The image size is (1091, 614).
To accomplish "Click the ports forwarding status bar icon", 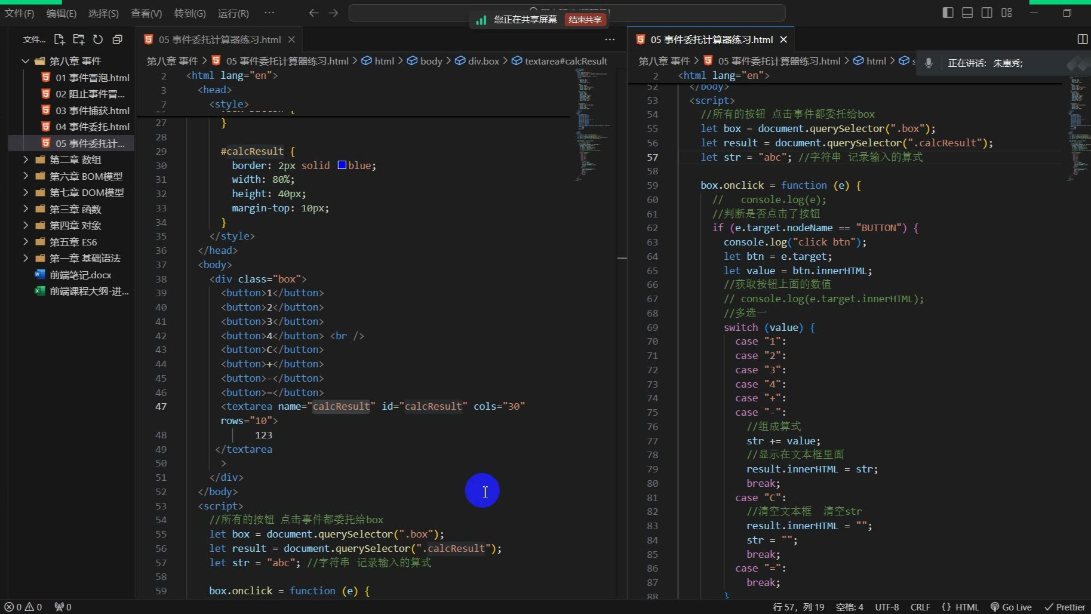I will click(63, 607).
